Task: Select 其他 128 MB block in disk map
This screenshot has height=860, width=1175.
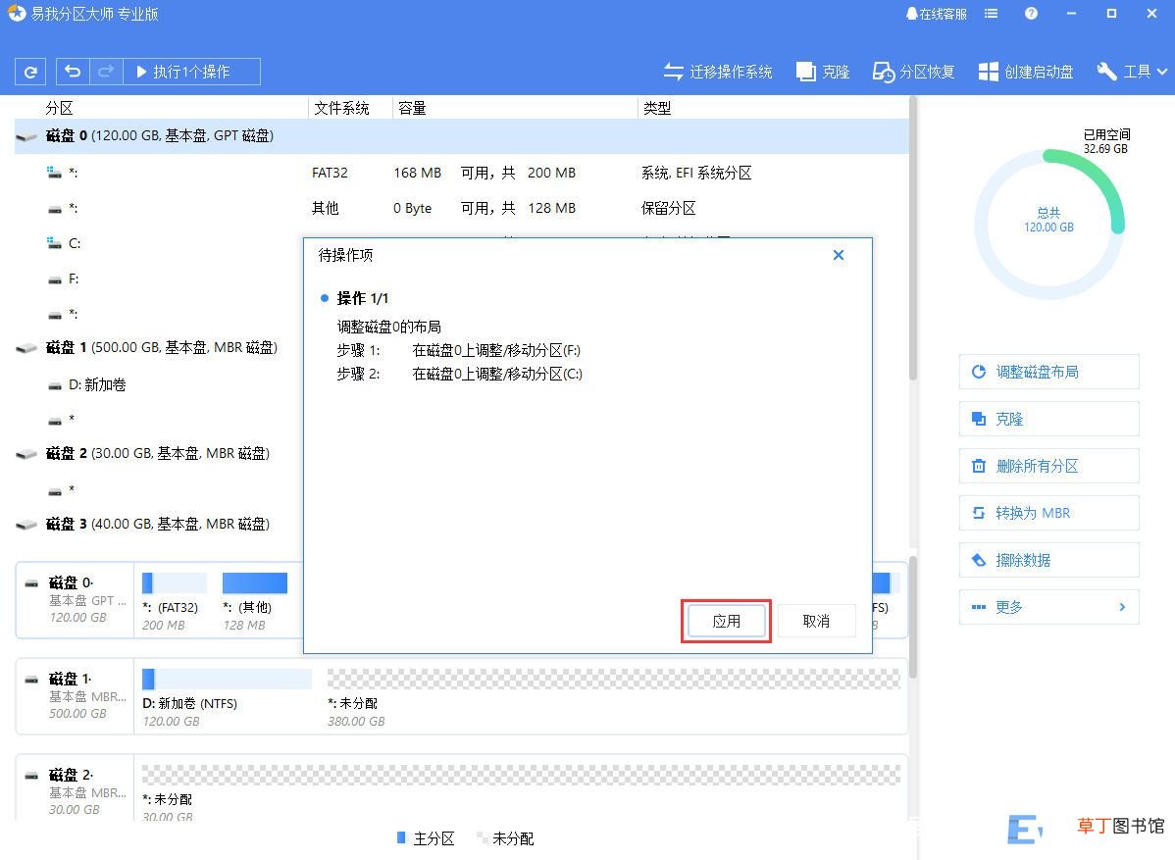Action: [x=255, y=601]
